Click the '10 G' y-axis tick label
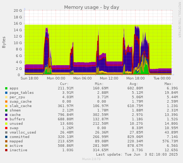 (x=18, y=43)
